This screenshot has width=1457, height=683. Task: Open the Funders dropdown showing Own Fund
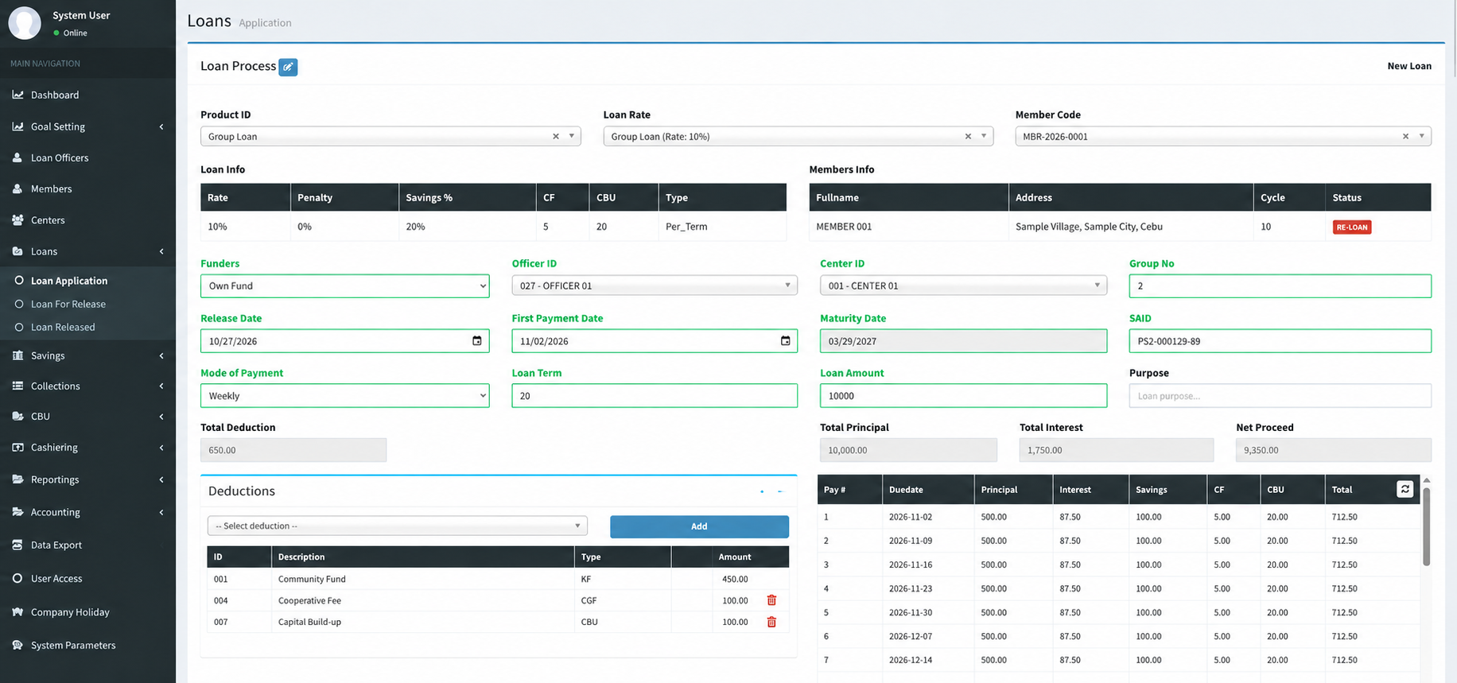point(344,286)
